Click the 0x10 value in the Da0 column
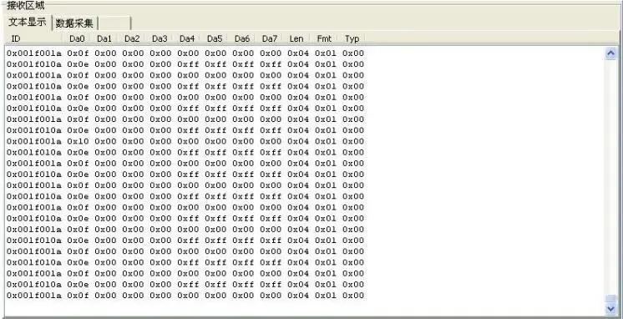 point(78,141)
